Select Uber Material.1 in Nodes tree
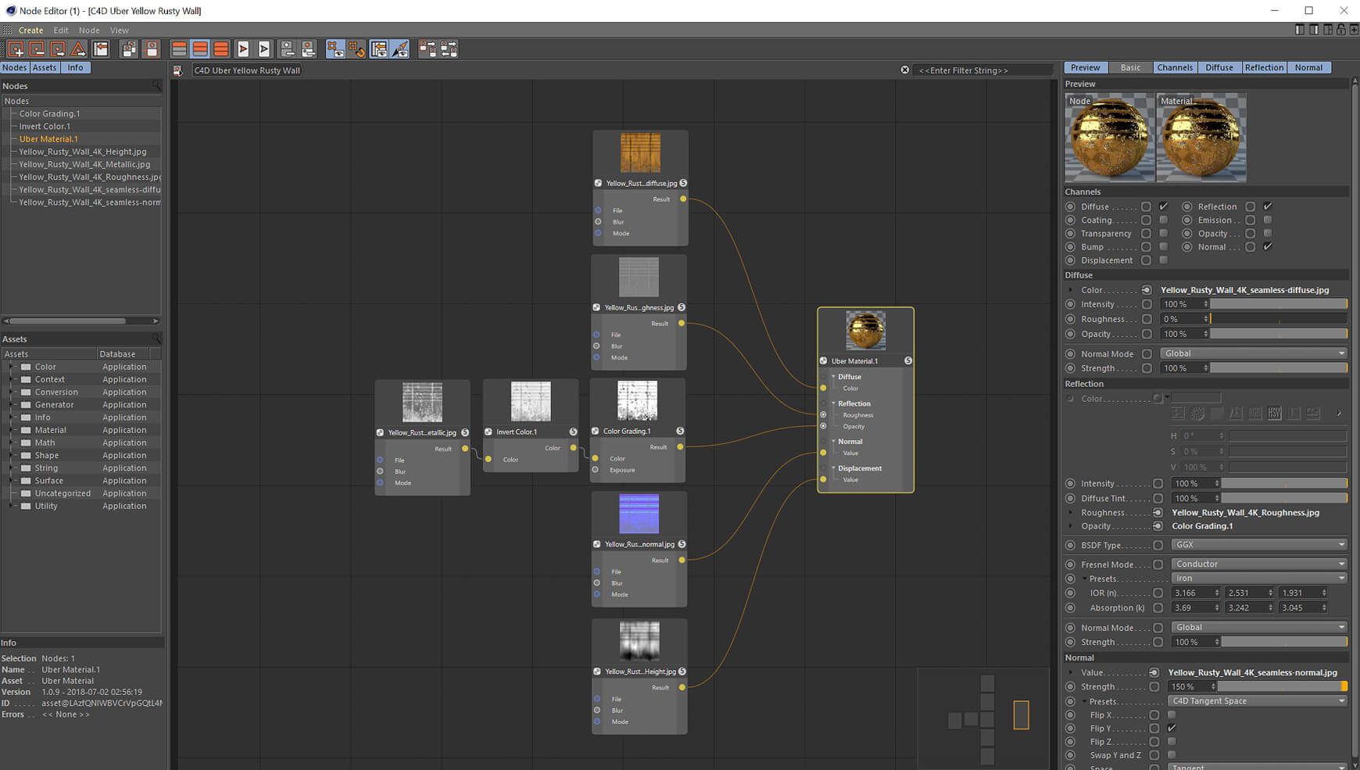Viewport: 1360px width, 770px height. pos(48,139)
